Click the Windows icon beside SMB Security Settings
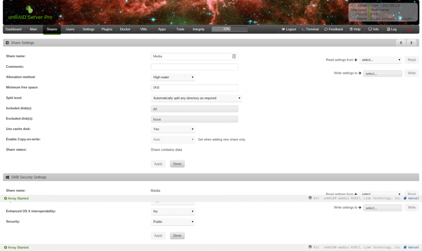This screenshot has height=251, width=422. coord(7,177)
